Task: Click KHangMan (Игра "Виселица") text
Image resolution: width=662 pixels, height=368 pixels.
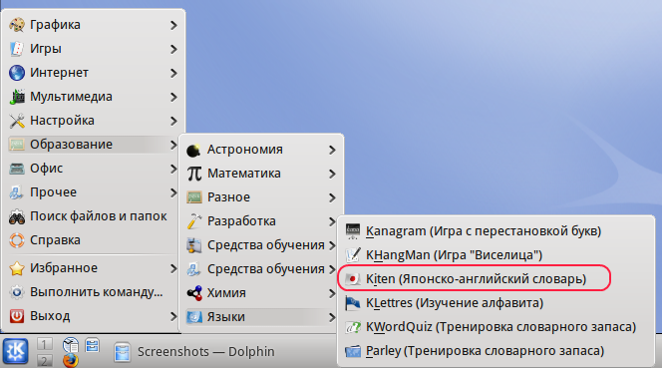Action: point(454,255)
